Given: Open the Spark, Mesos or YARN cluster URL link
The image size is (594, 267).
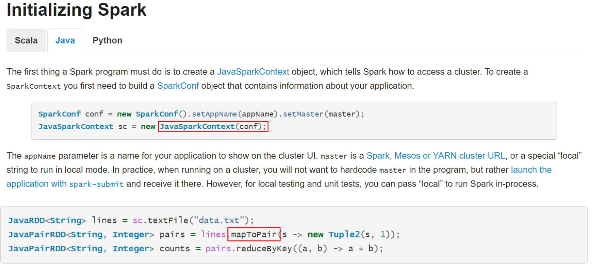Looking at the screenshot, I should [x=436, y=156].
